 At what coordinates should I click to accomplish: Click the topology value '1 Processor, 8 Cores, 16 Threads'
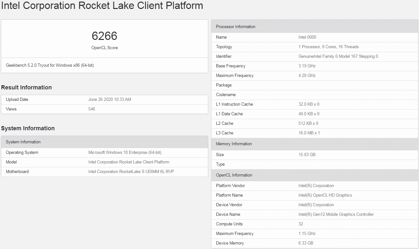328,47
